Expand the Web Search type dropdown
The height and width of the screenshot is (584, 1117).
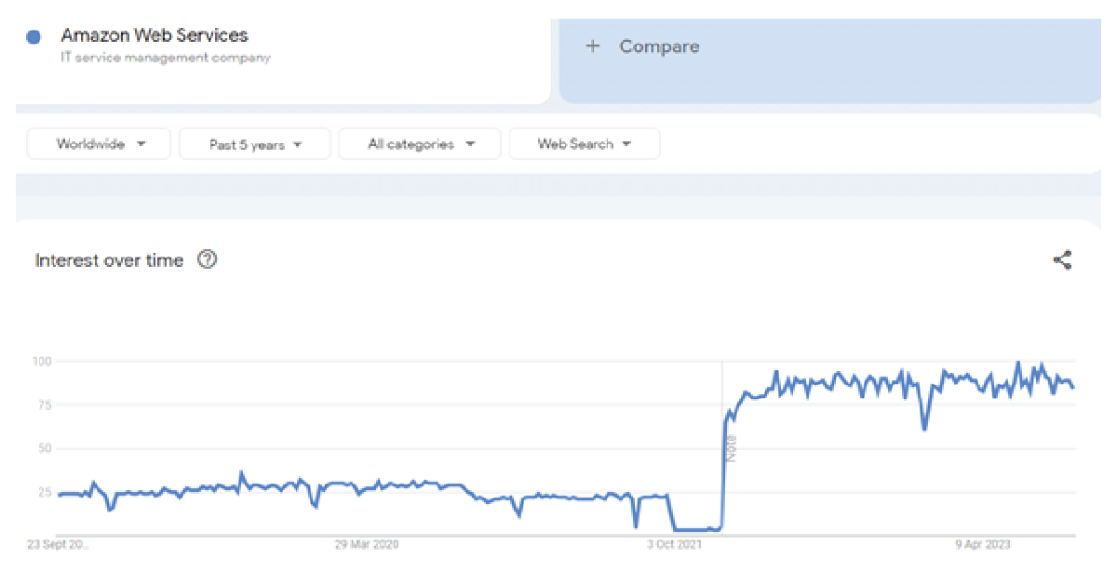585,144
